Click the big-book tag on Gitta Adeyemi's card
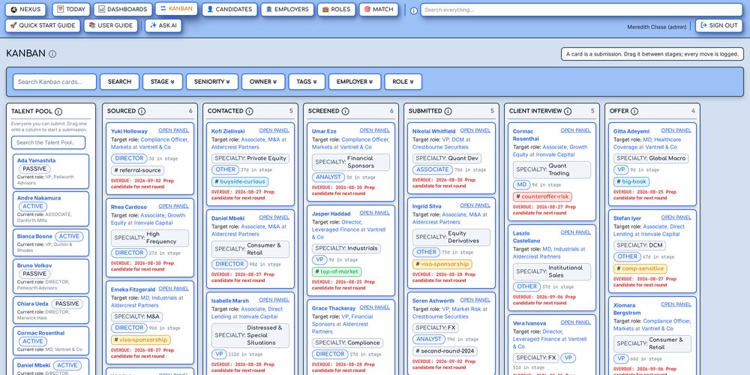This screenshot has height=375, width=750. click(632, 181)
